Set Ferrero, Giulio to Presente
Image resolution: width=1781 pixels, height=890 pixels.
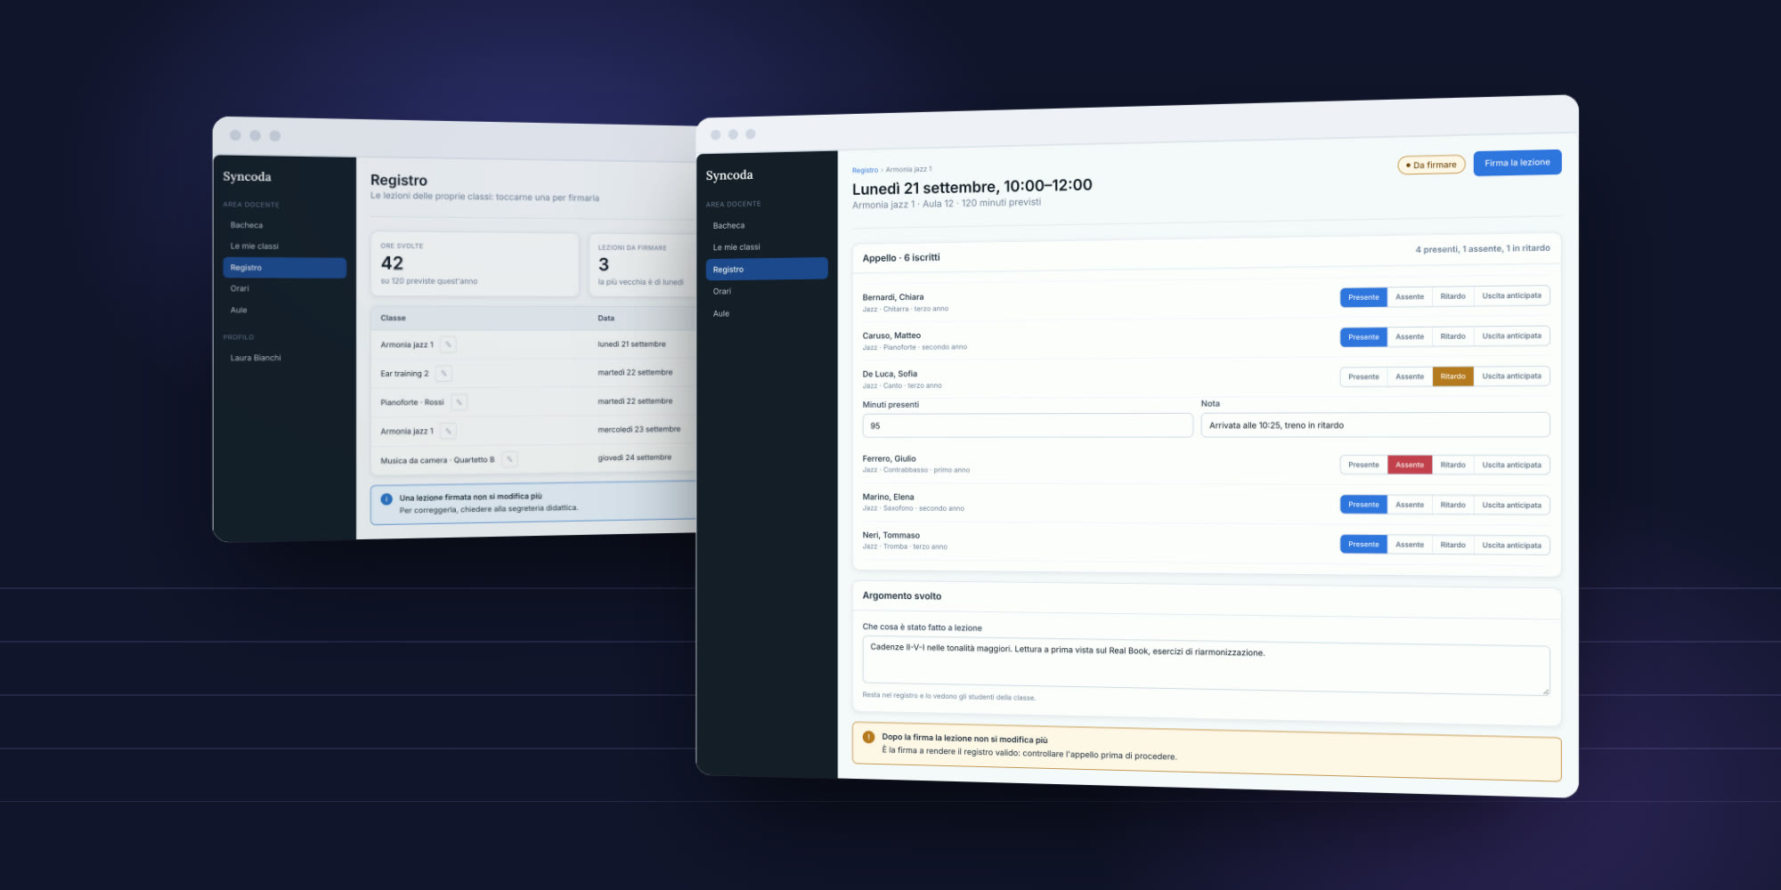point(1363,465)
